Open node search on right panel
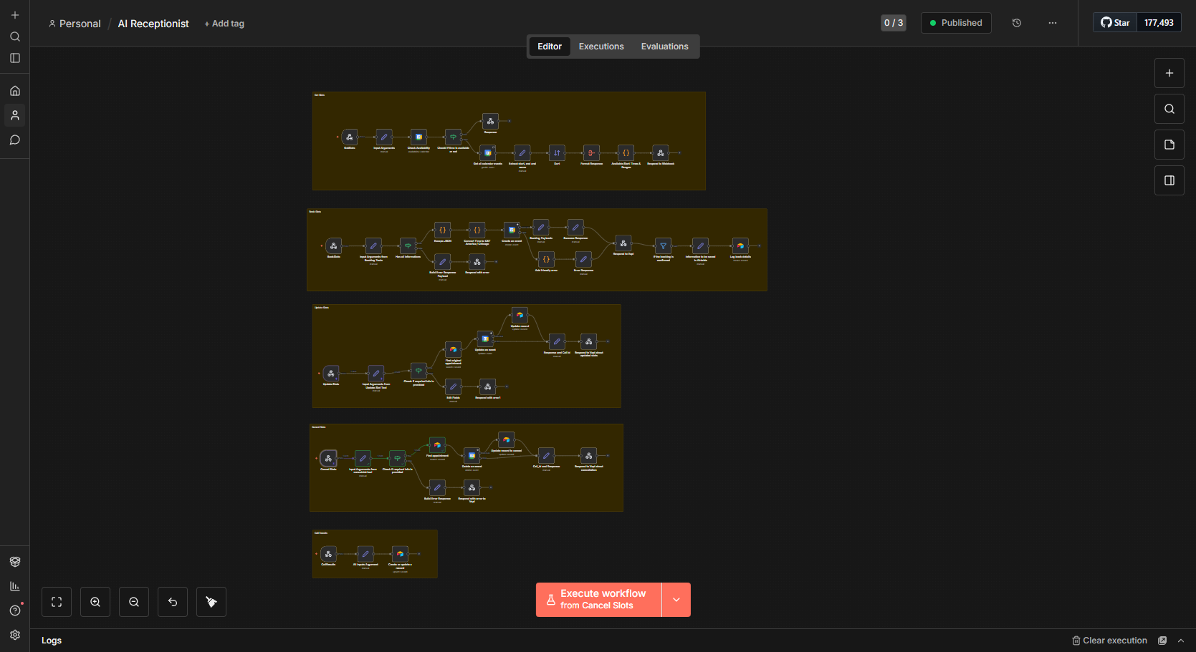 [1169, 109]
